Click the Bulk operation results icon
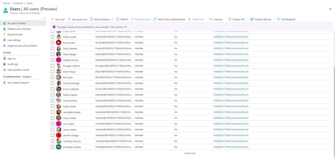 point(5,70)
